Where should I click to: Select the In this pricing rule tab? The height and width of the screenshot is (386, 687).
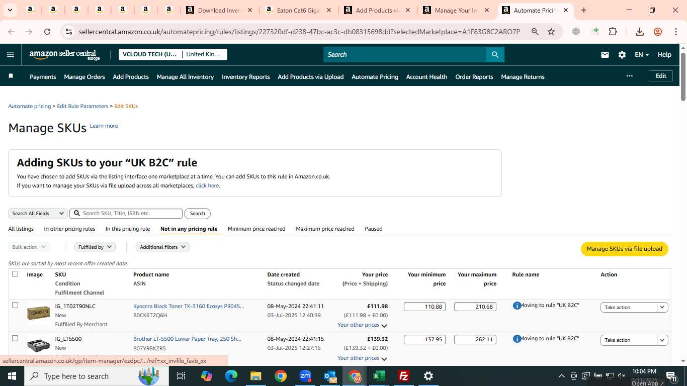128,229
